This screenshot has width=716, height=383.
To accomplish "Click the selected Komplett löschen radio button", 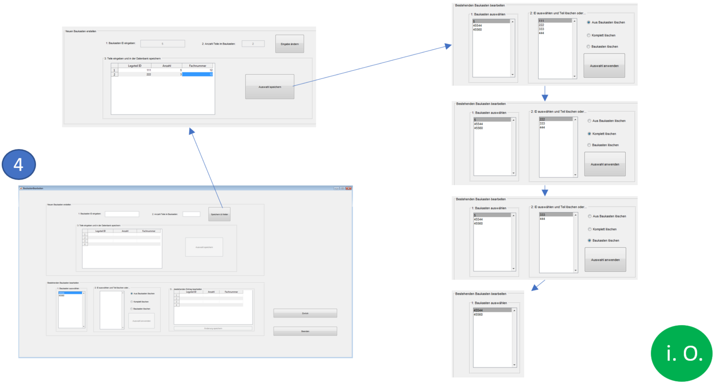I will pyautogui.click(x=589, y=134).
